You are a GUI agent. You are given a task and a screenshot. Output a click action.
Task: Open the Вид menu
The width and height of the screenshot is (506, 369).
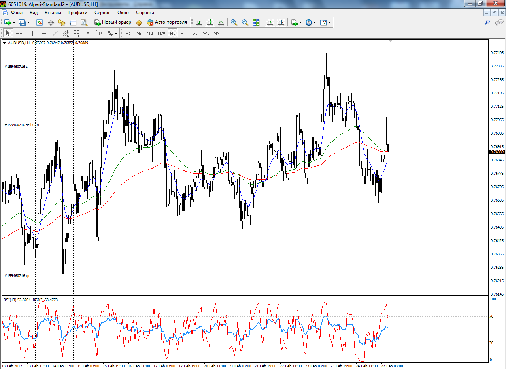(x=34, y=13)
